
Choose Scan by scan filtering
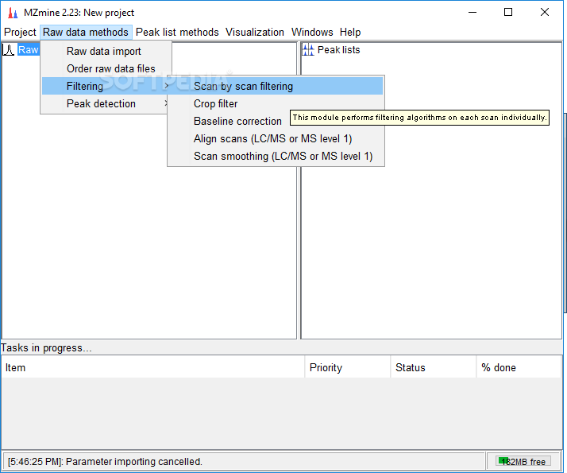[x=276, y=86]
